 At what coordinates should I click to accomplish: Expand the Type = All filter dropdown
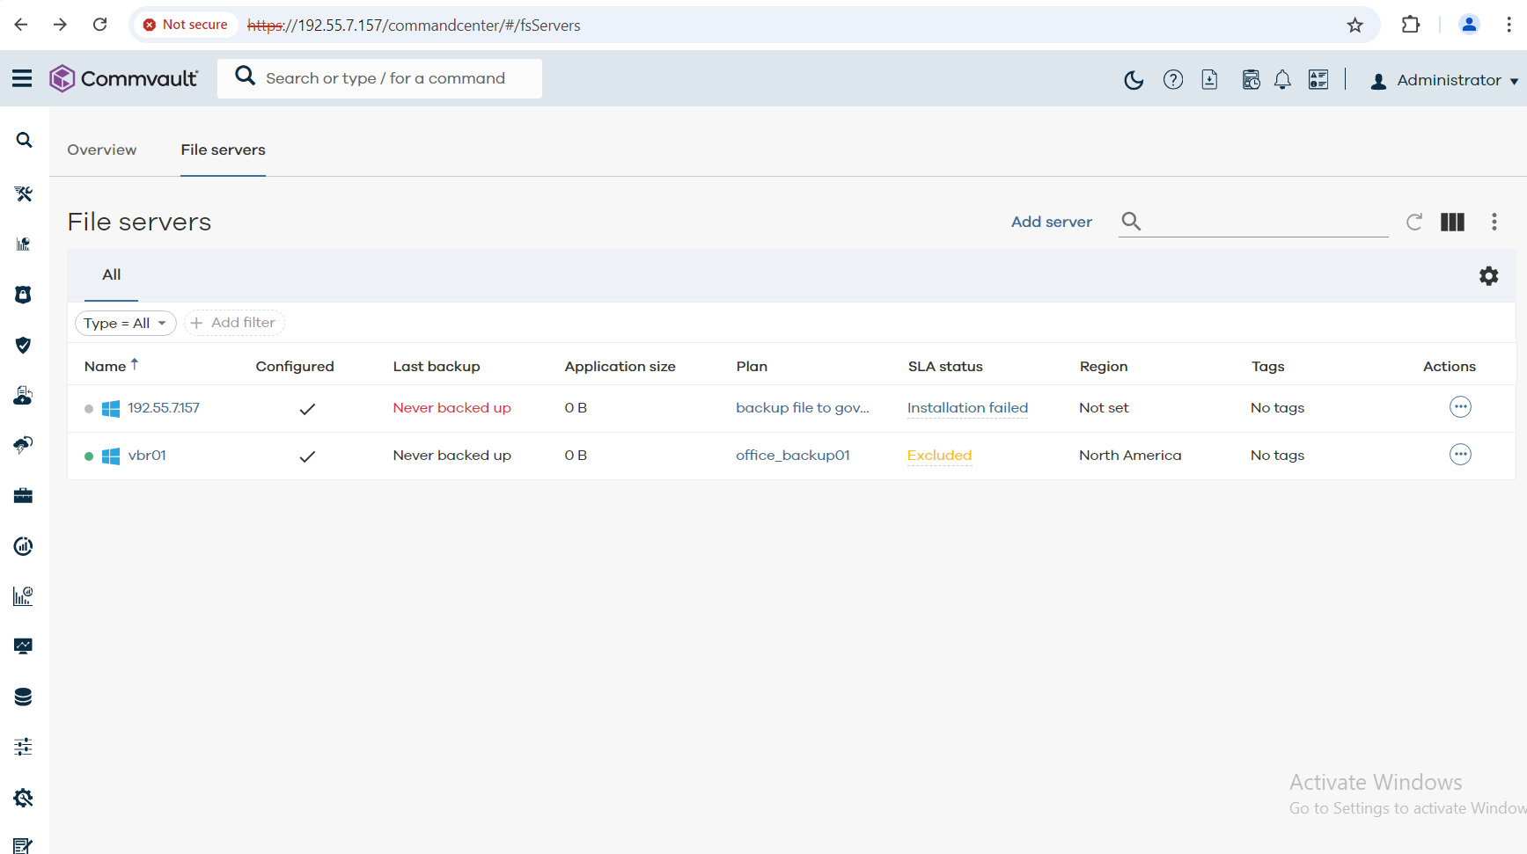pos(125,323)
